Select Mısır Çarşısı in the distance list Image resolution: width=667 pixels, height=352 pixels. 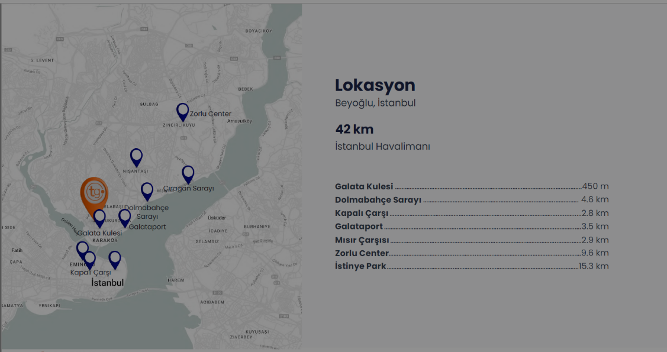coord(362,240)
